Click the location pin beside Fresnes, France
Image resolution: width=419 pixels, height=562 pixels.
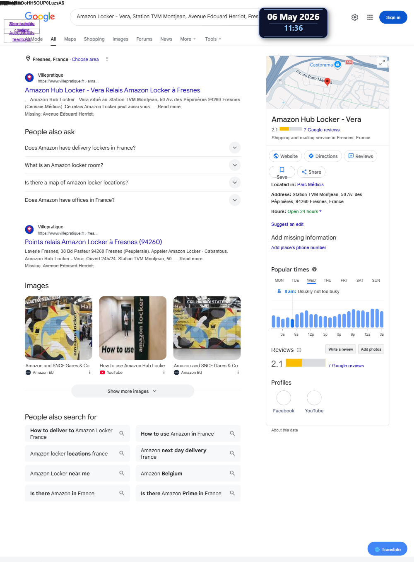(28, 59)
